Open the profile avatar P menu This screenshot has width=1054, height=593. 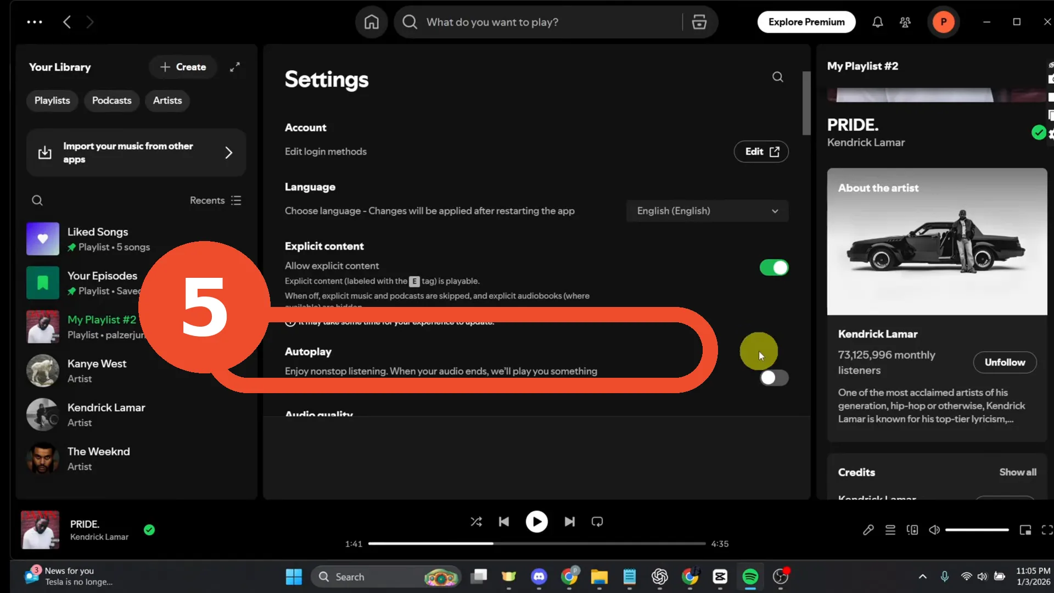[x=943, y=22]
